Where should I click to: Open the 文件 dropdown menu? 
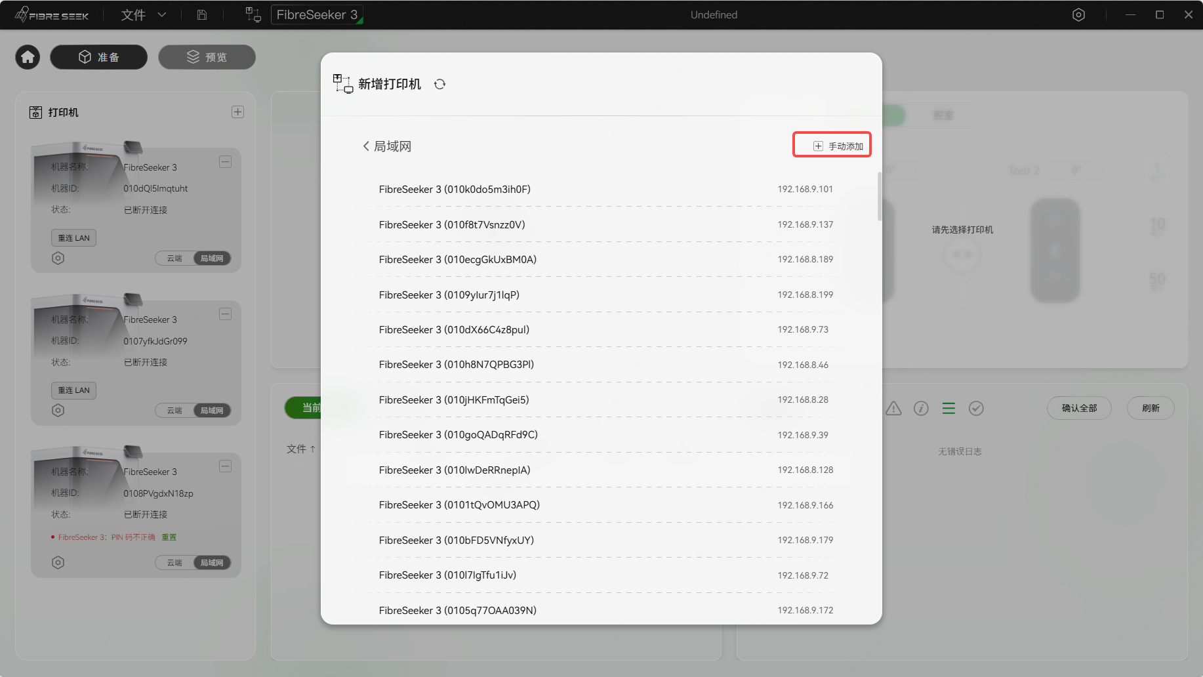click(144, 14)
